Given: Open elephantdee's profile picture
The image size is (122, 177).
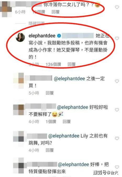Looking at the screenshot, I should [x=20, y=37].
